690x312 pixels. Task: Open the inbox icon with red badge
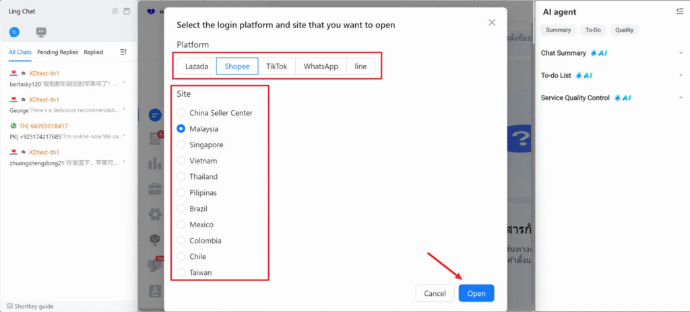coord(155,139)
